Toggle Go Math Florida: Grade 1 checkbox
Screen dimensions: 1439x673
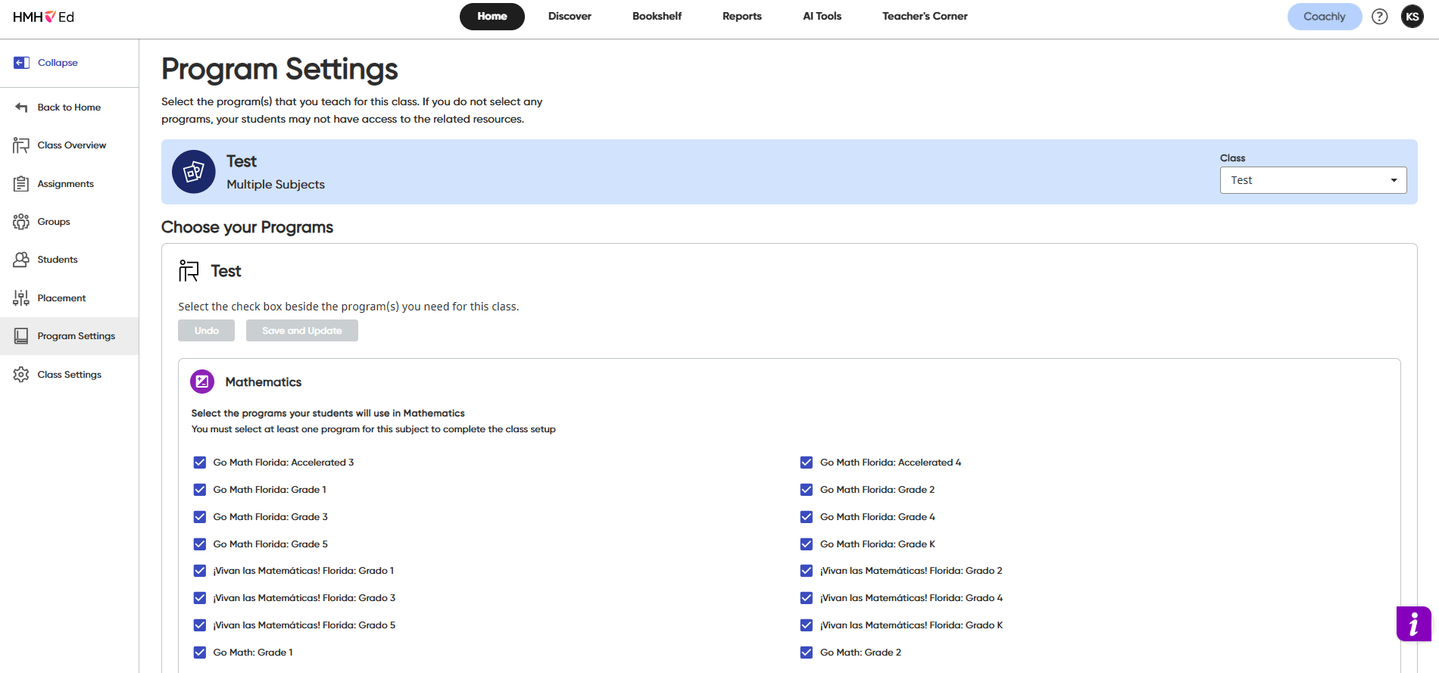pos(200,490)
